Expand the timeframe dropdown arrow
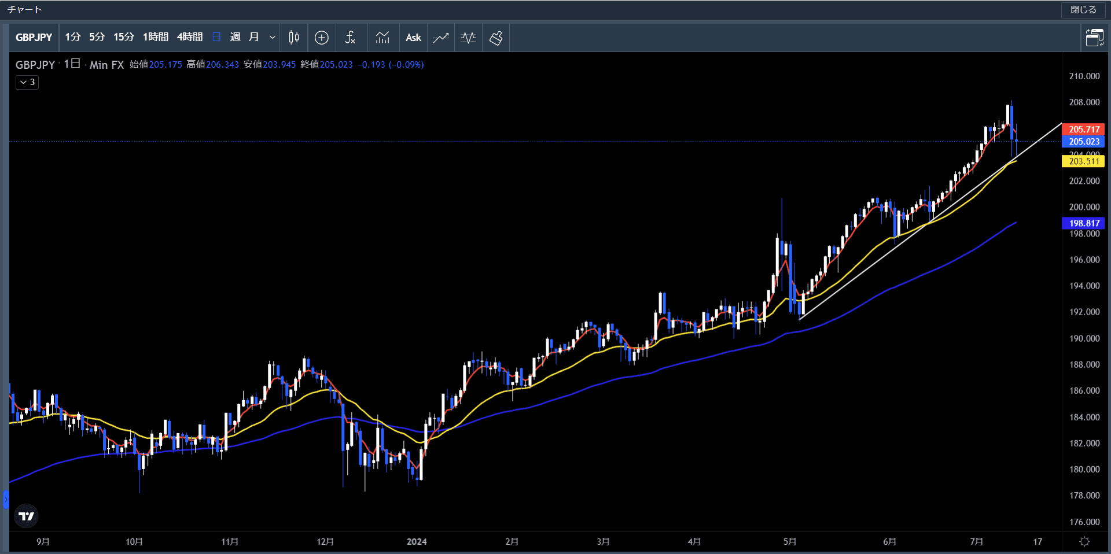This screenshot has width=1111, height=554. 272,38
